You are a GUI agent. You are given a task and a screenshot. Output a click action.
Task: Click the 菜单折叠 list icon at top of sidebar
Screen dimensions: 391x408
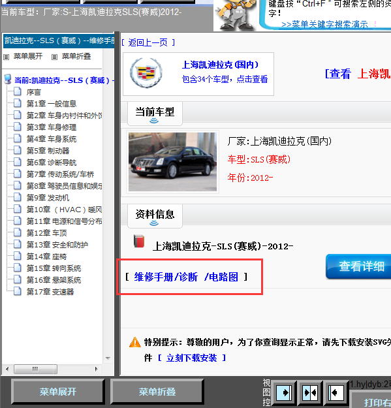click(54, 57)
